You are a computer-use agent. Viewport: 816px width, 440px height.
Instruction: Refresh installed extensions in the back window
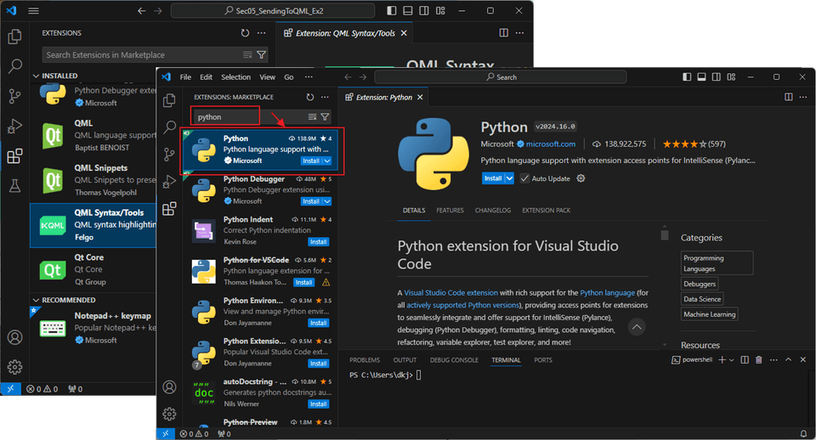point(245,33)
